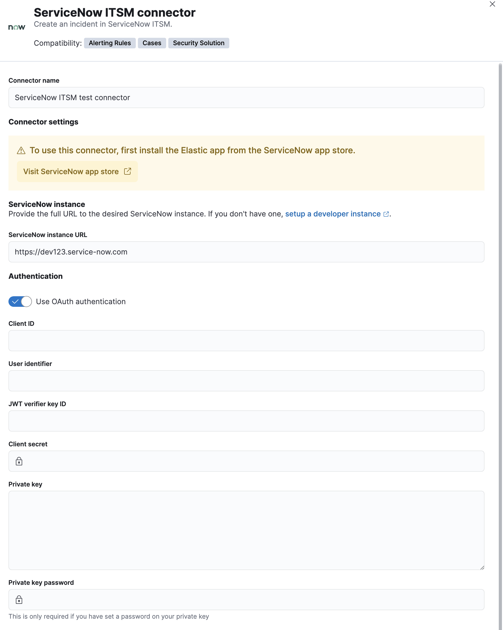The image size is (503, 630).
Task: Open the ServiceNow app store
Action: (x=77, y=172)
